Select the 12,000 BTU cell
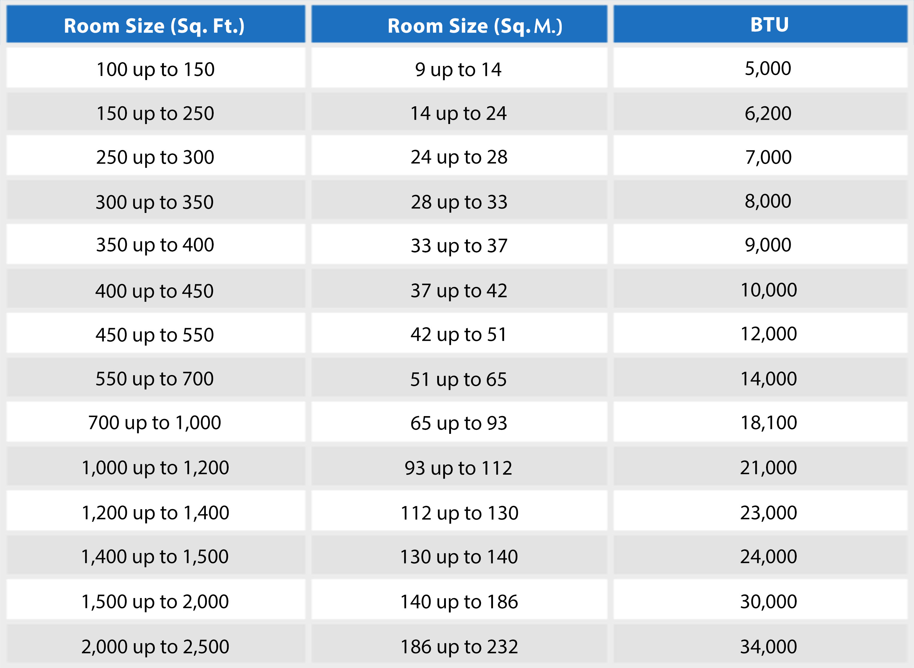This screenshot has height=668, width=914. tap(768, 334)
